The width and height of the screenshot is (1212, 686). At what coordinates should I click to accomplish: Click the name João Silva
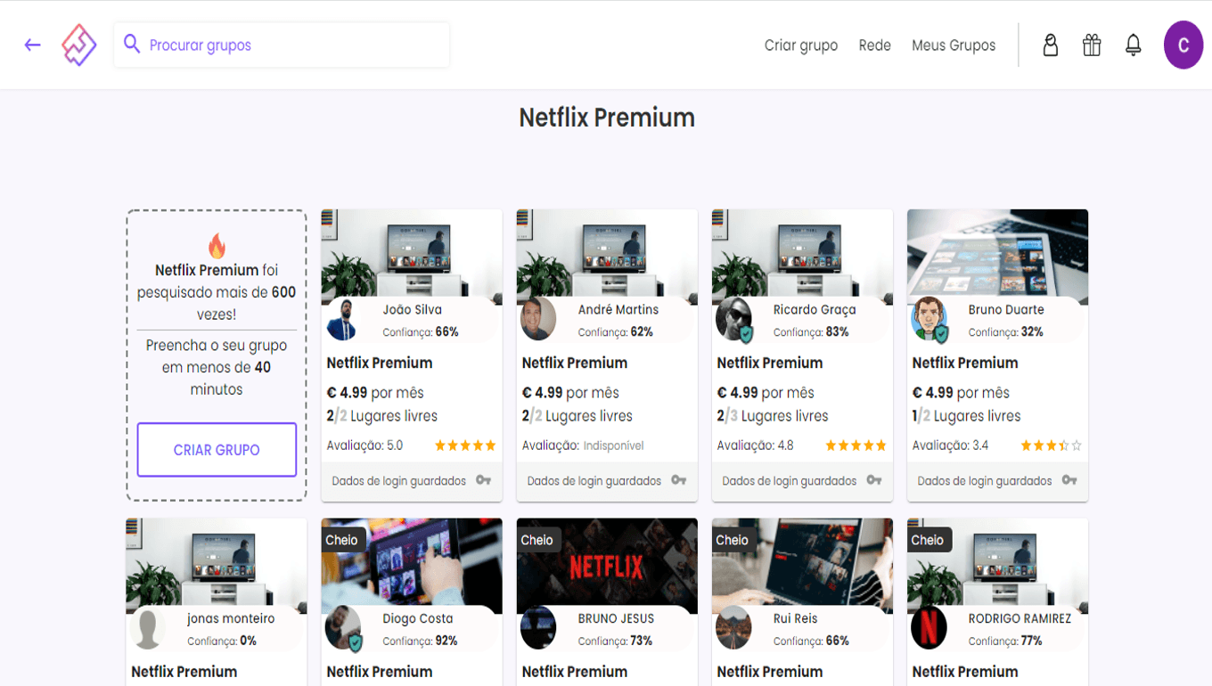(x=413, y=309)
